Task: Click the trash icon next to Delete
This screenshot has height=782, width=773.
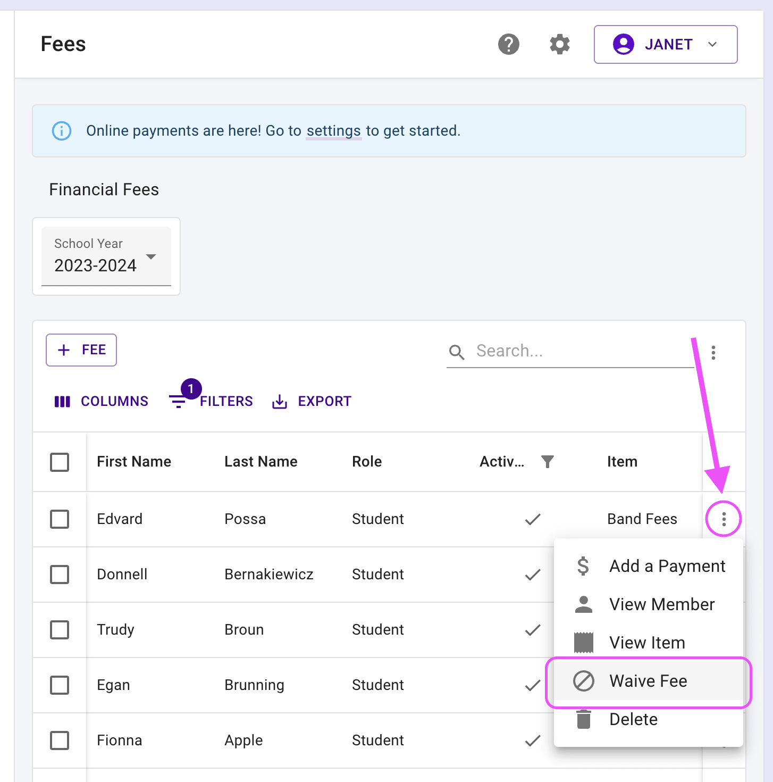Action: [x=584, y=719]
